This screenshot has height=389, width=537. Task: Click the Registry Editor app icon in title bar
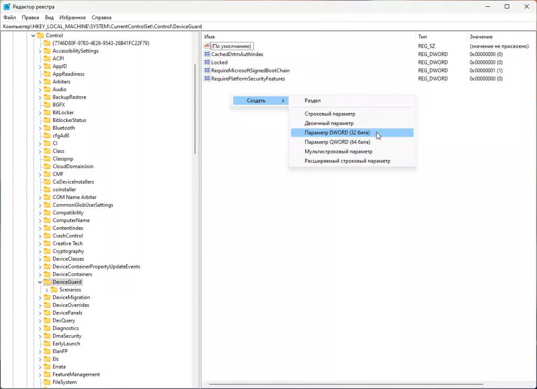coord(7,6)
